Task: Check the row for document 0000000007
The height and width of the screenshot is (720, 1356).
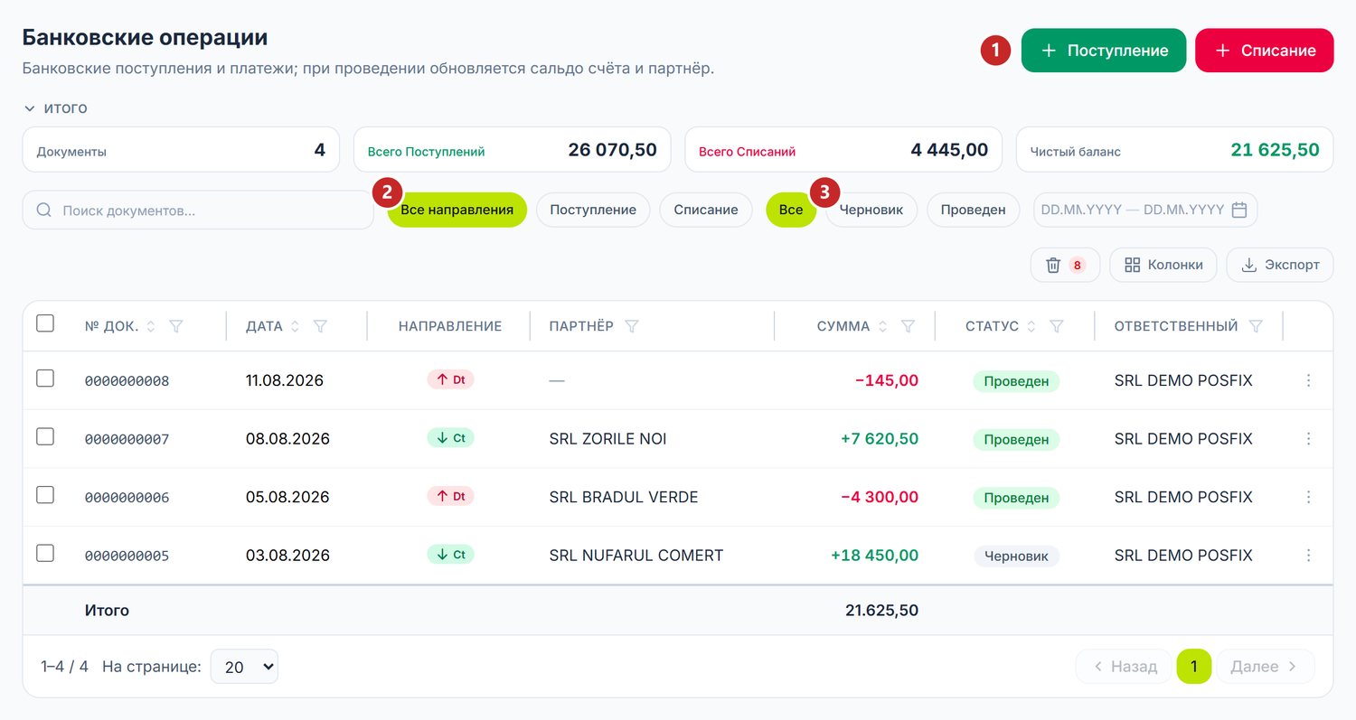Action: [45, 436]
